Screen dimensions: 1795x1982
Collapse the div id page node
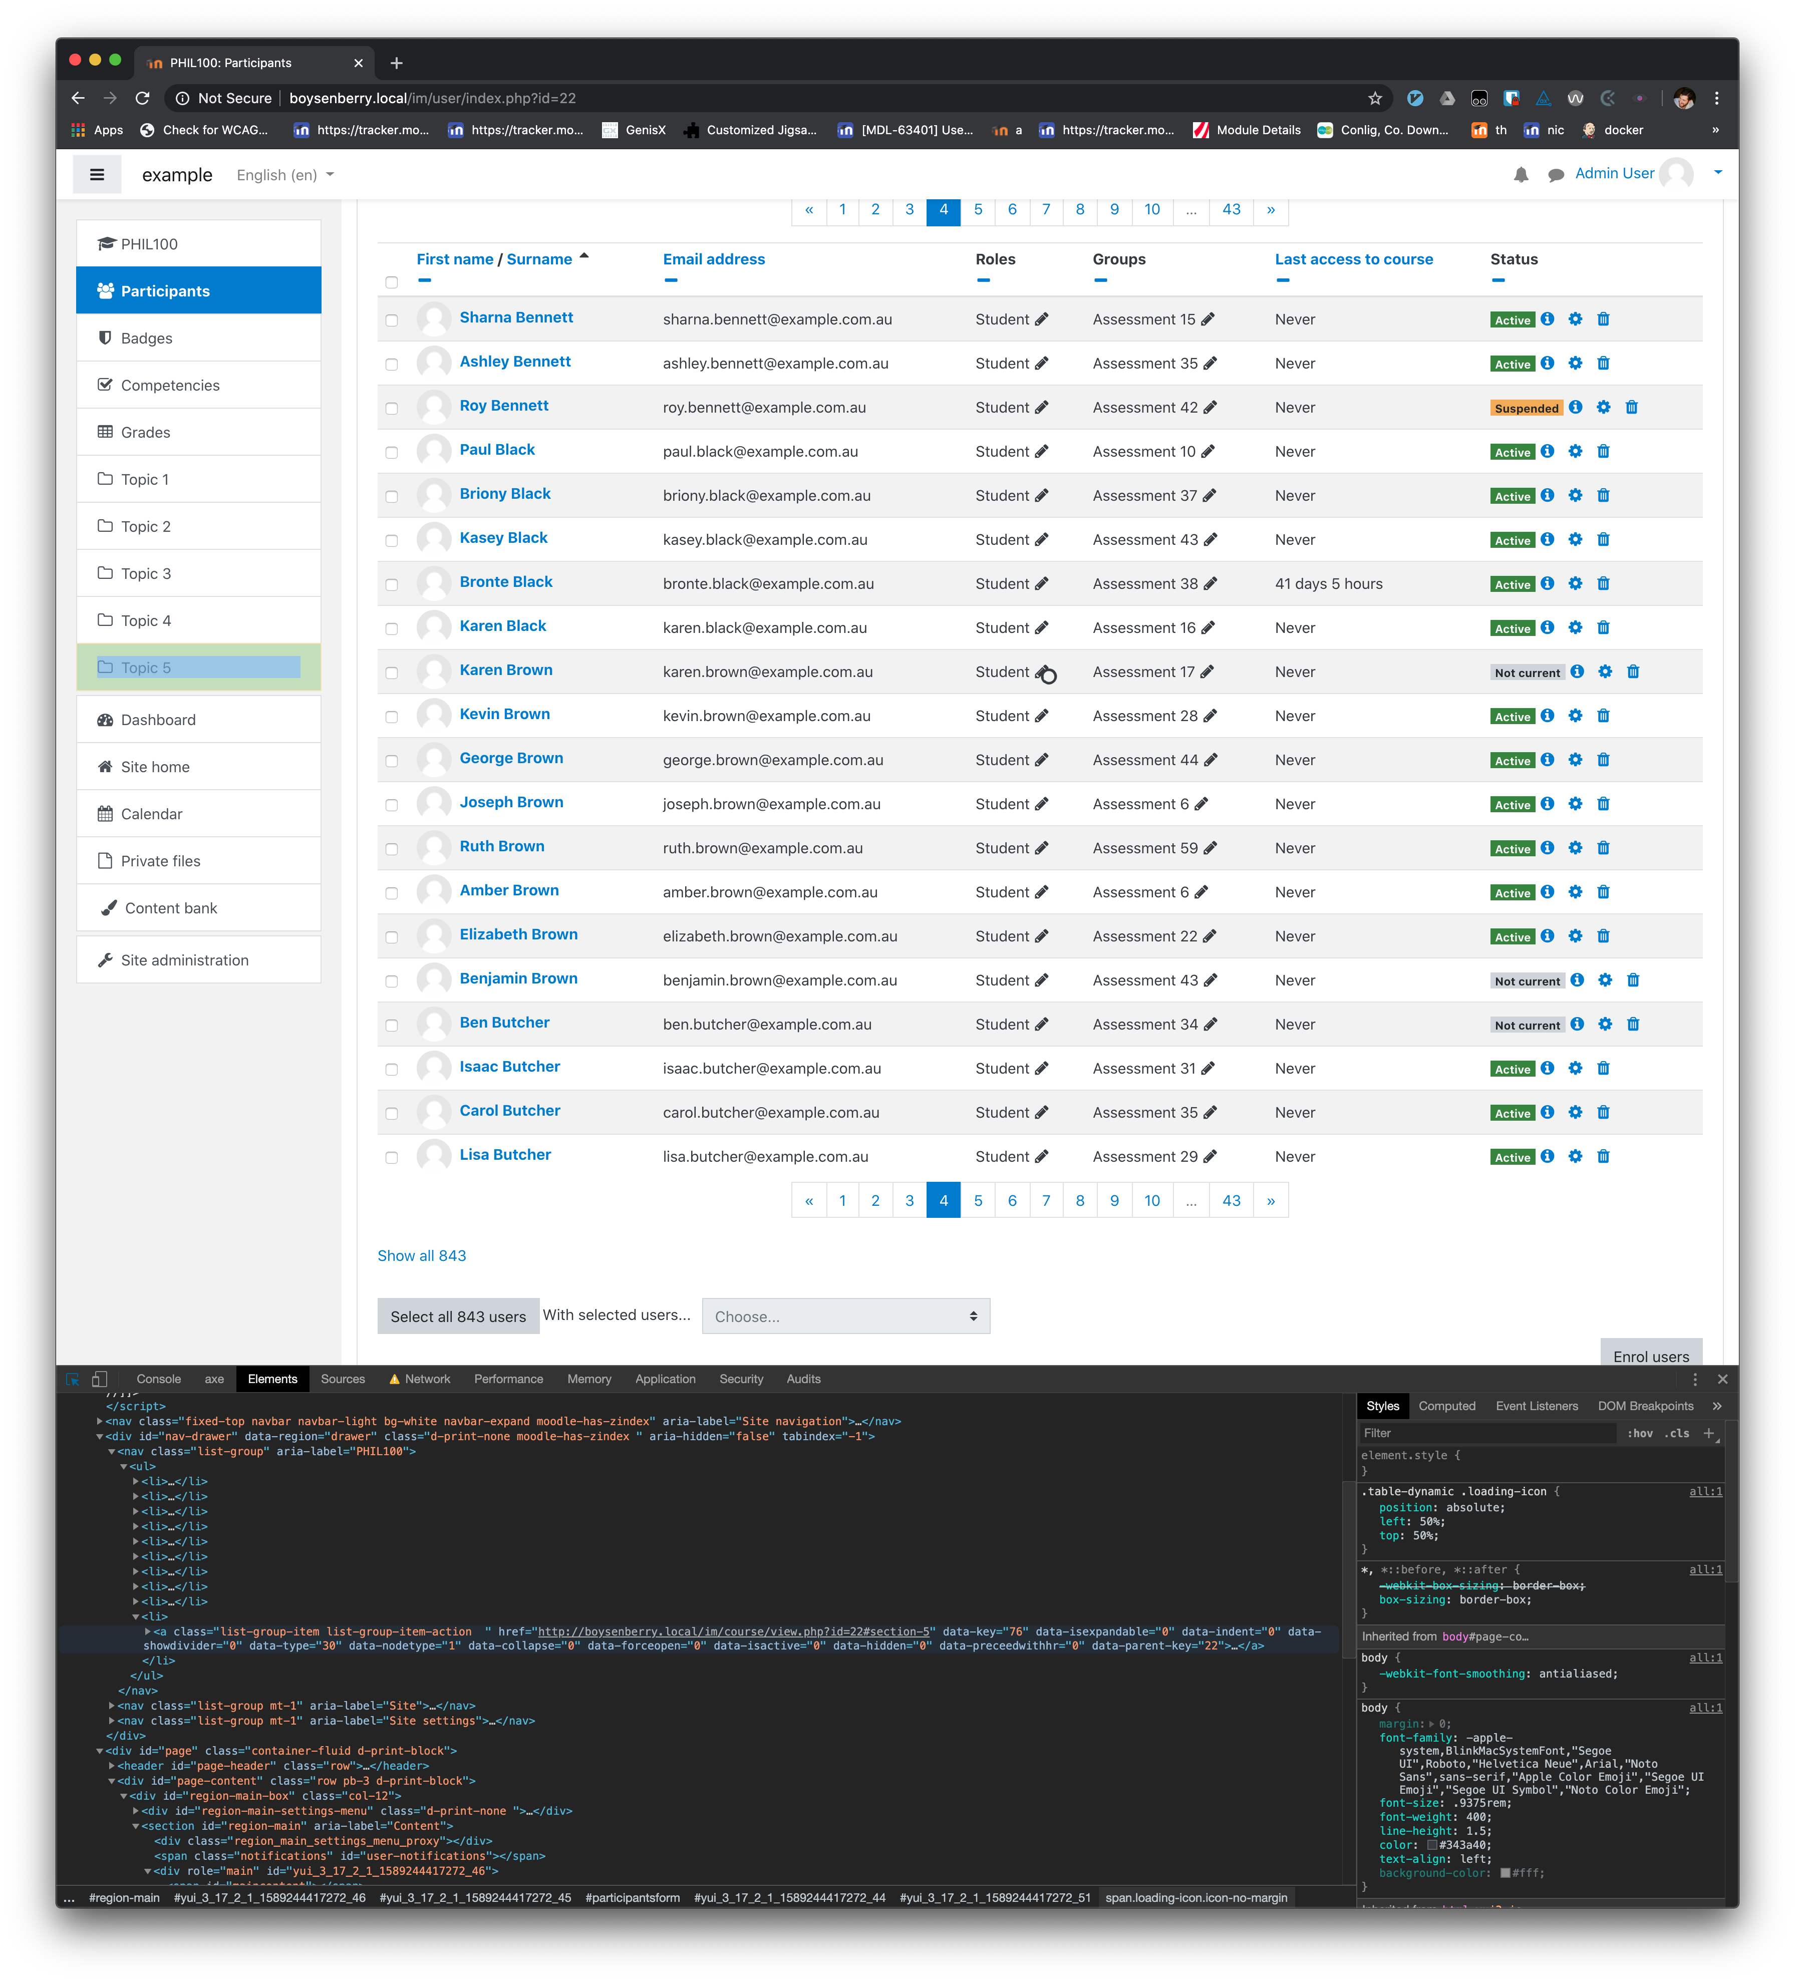[99, 1751]
